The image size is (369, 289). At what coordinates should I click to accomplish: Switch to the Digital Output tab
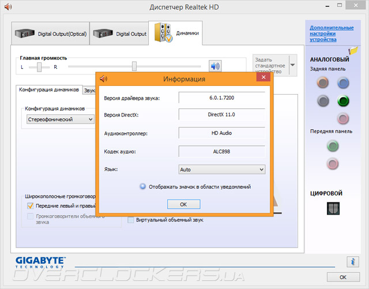pos(119,33)
